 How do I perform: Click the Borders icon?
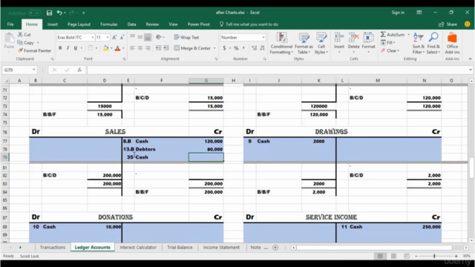(x=91, y=48)
